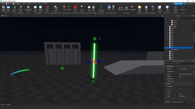This screenshot has height=109, width=195.
Task: Select the Drag Sun celestial tool
Action: [89, 8]
